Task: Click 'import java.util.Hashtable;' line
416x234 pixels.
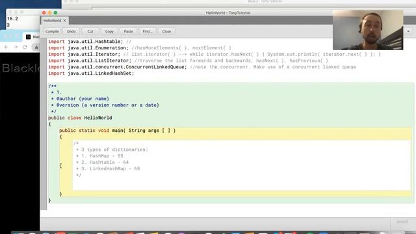Action: 86,42
